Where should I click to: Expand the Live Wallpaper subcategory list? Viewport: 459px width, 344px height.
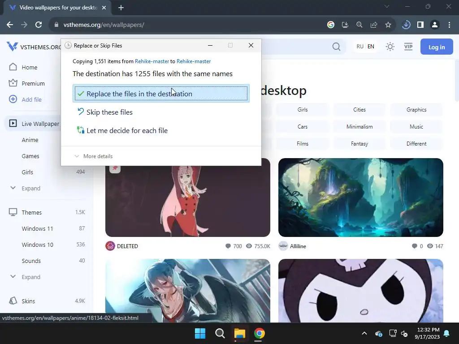pyautogui.click(x=31, y=189)
